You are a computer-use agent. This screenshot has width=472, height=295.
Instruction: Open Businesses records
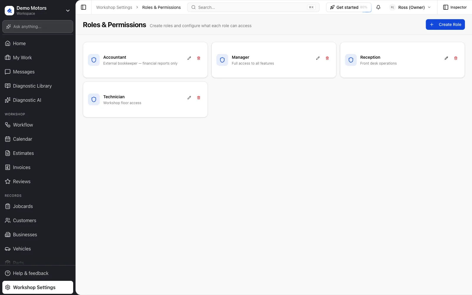coord(38,235)
